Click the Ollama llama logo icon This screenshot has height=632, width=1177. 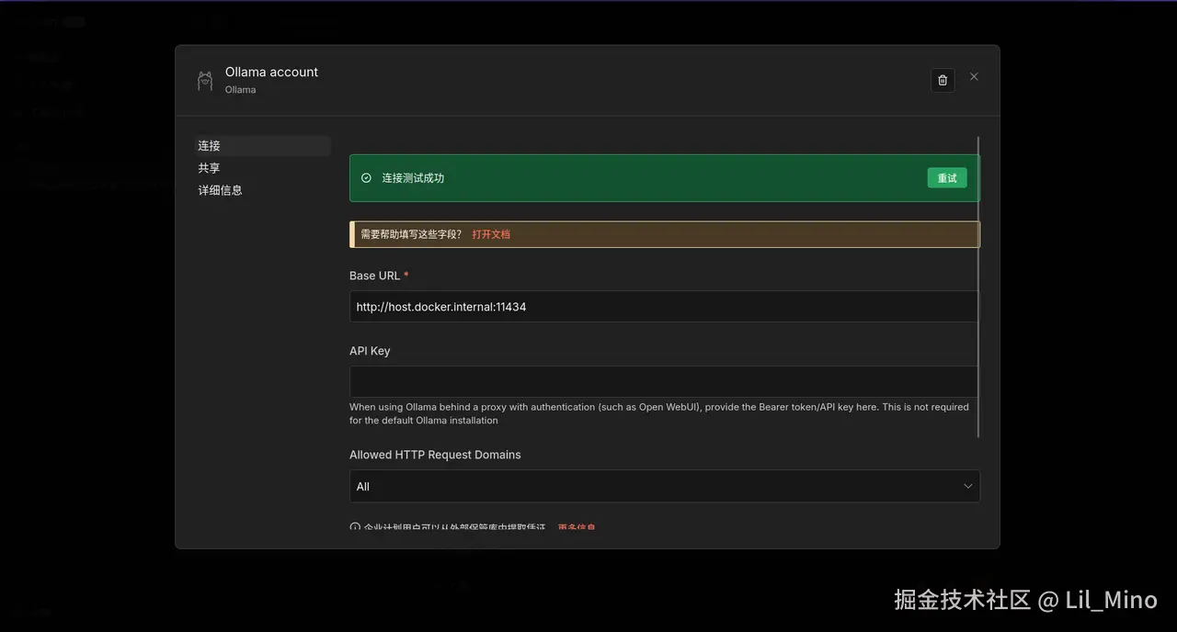pos(204,81)
